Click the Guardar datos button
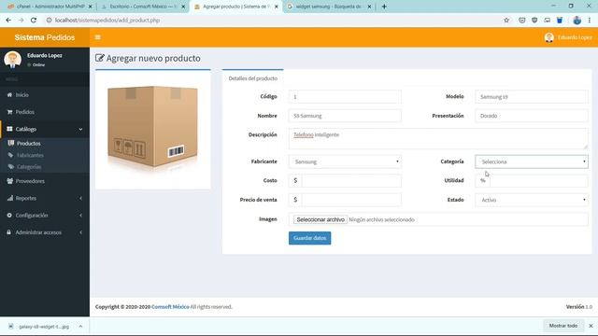The height and width of the screenshot is (336, 598). point(309,238)
